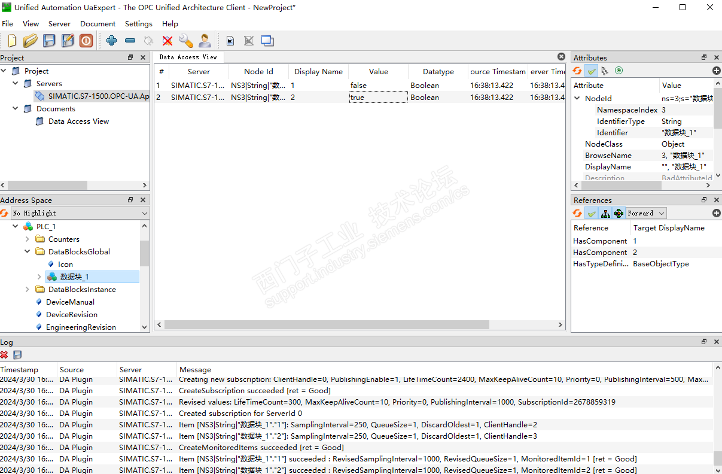Collapse Documents node in Project tree
The width and height of the screenshot is (722, 474).
[16, 109]
